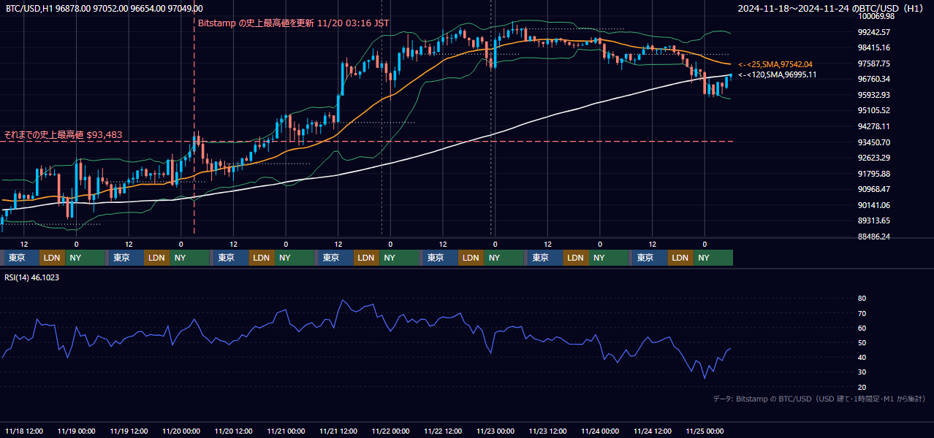The height and width of the screenshot is (438, 934).
Task: Click the RSI 70 level label
Action: click(862, 313)
